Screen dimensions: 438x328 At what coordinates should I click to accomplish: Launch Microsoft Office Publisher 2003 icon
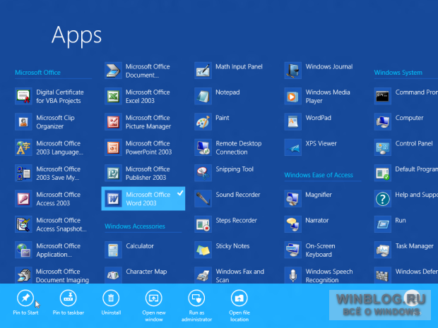[113, 174]
